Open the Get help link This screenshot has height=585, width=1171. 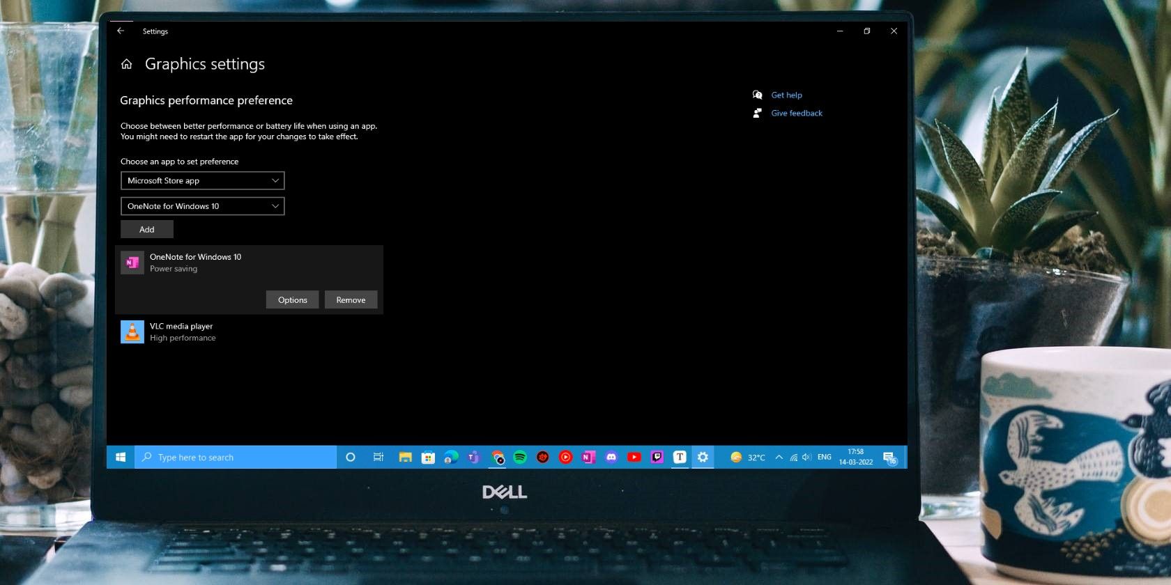coord(786,95)
